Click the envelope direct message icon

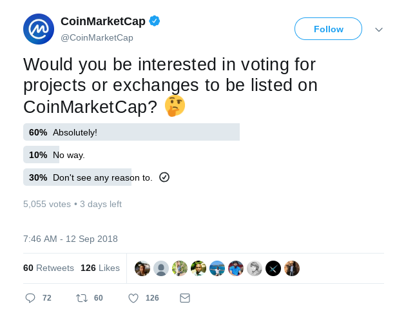click(185, 298)
